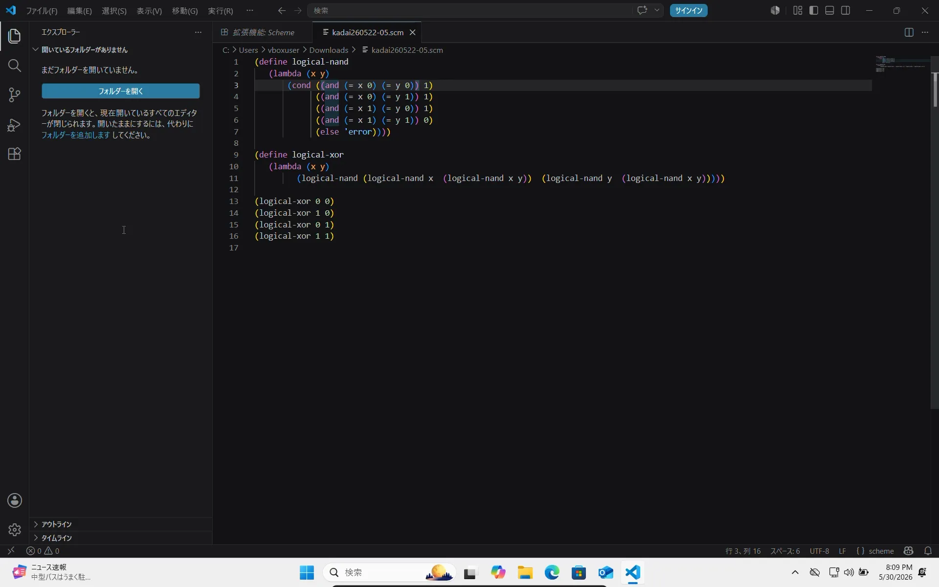Screen dimensions: 939x587
Task: Click Users in the breadcrumb path
Action: 248,50
